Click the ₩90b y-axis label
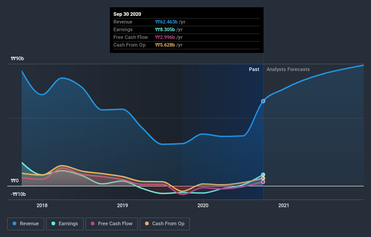Viewport: 371px width, 237px height. point(18,58)
